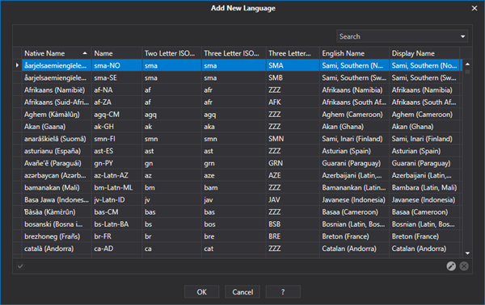
Task: Open the Search box dropdown arrow
Action: (x=462, y=36)
